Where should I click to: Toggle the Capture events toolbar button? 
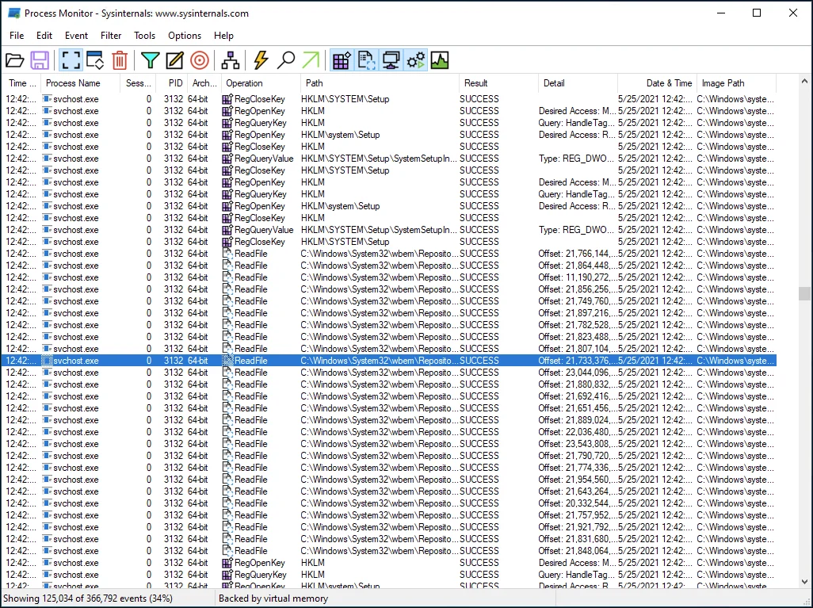point(71,61)
